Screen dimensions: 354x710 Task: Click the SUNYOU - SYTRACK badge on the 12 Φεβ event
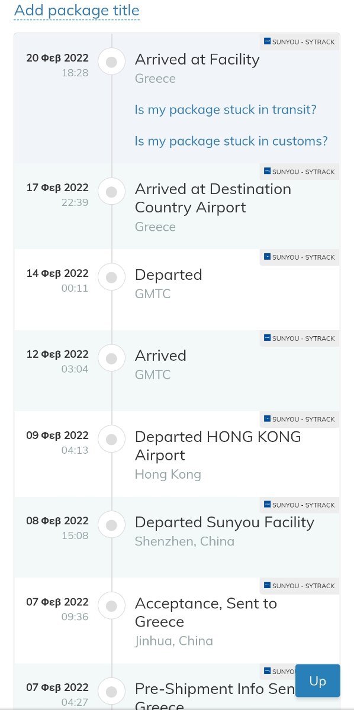pyautogui.click(x=300, y=338)
